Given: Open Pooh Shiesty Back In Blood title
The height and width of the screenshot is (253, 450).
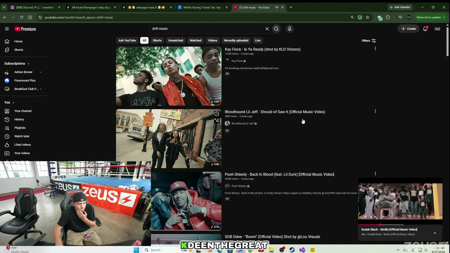Looking at the screenshot, I should [279, 175].
